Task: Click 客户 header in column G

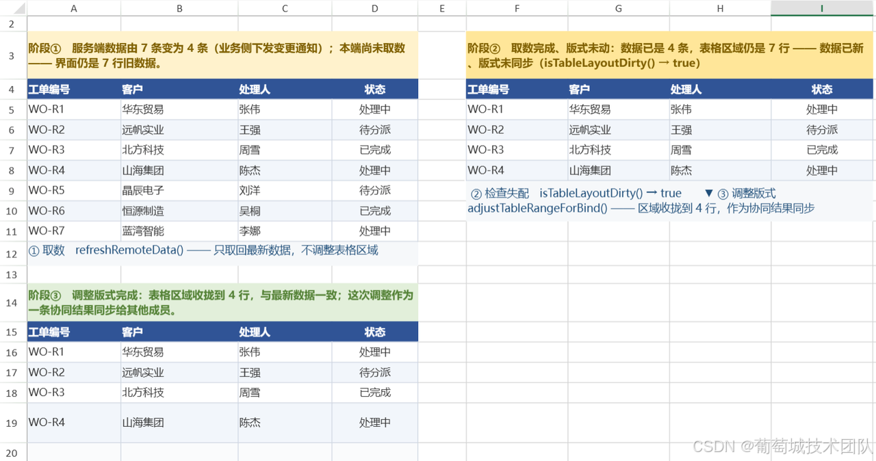Action: click(619, 89)
